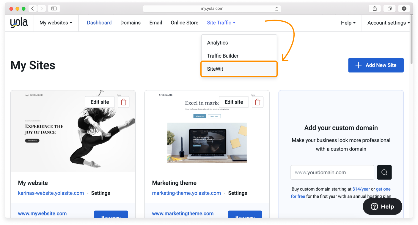Image resolution: width=418 pixels, height=225 pixels.
Task: Open the browser downloads icon
Action: point(404,8)
